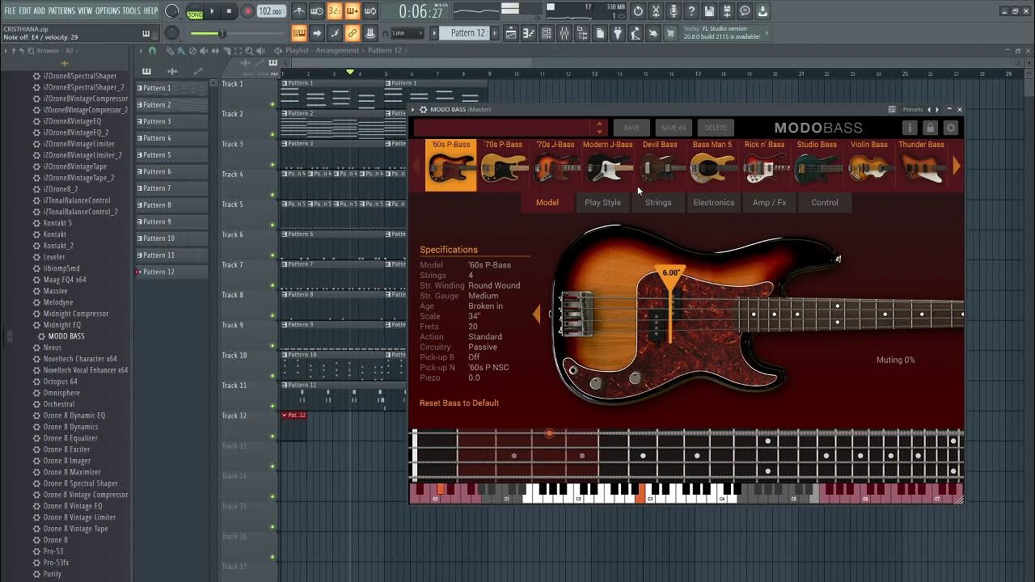The width and height of the screenshot is (1035, 582).
Task: Toggle overdub blend recording
Action: pos(353,11)
